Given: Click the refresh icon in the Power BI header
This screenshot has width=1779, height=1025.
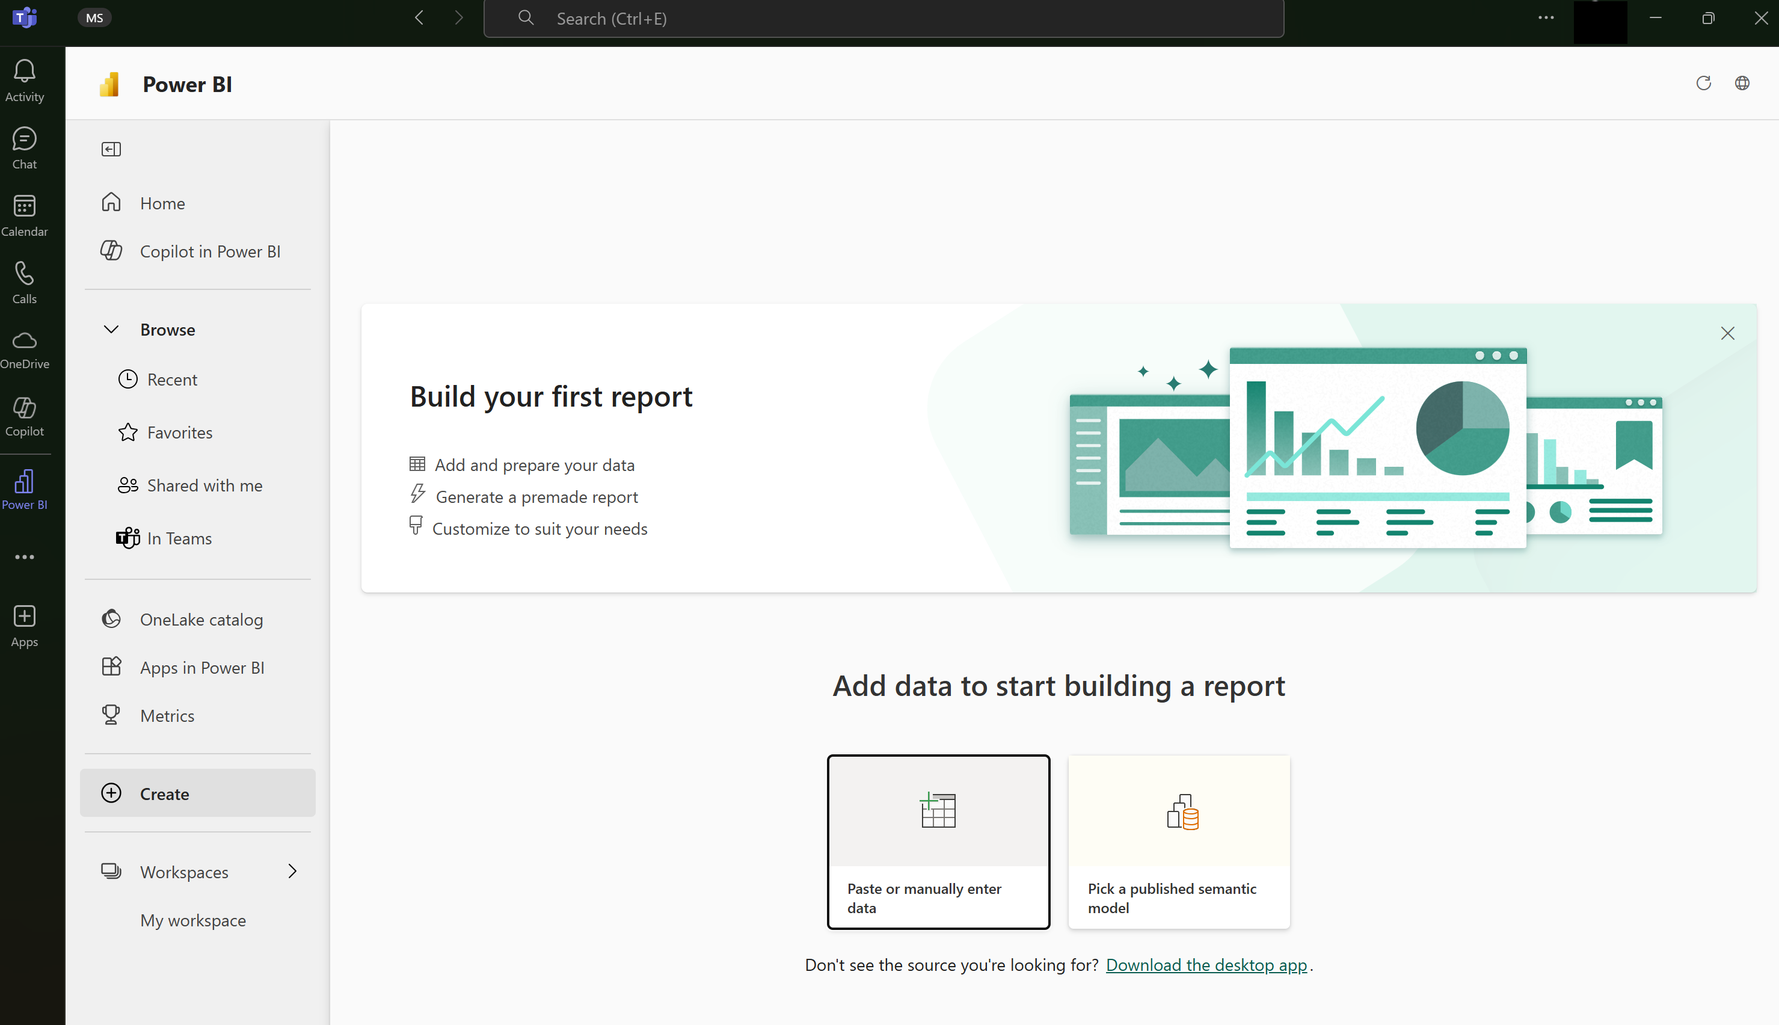Looking at the screenshot, I should (x=1703, y=83).
